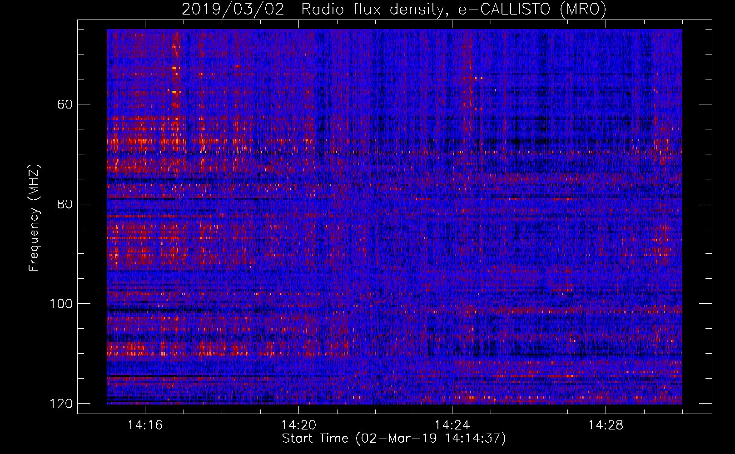Click the 'Start Time (02-Mar-19 14:14:37)' label
Viewport: 735px width, 454px height.
click(394, 439)
